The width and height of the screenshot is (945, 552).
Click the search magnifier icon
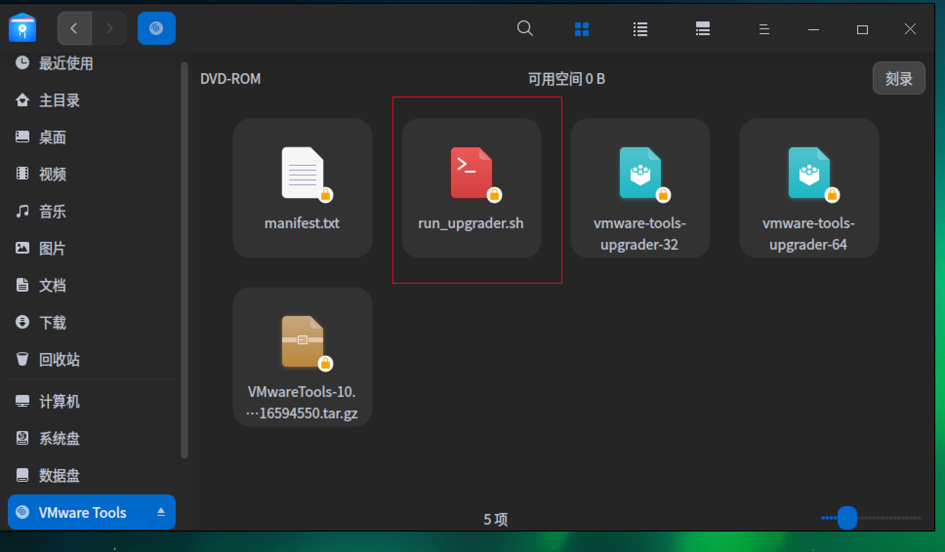(x=525, y=29)
